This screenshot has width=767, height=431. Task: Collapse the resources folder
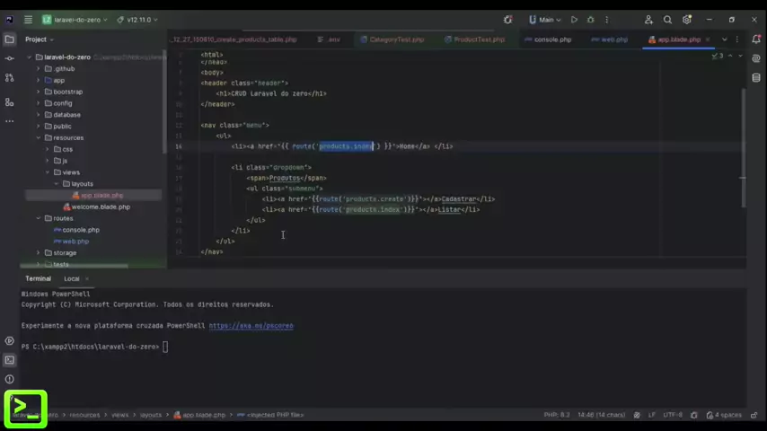(38, 137)
